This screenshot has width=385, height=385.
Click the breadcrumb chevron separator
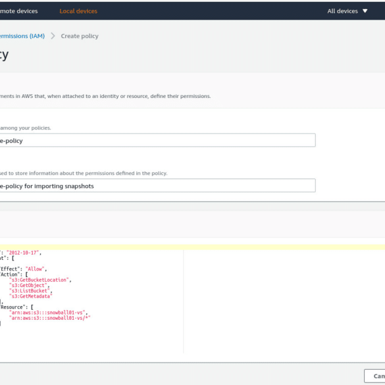point(53,36)
